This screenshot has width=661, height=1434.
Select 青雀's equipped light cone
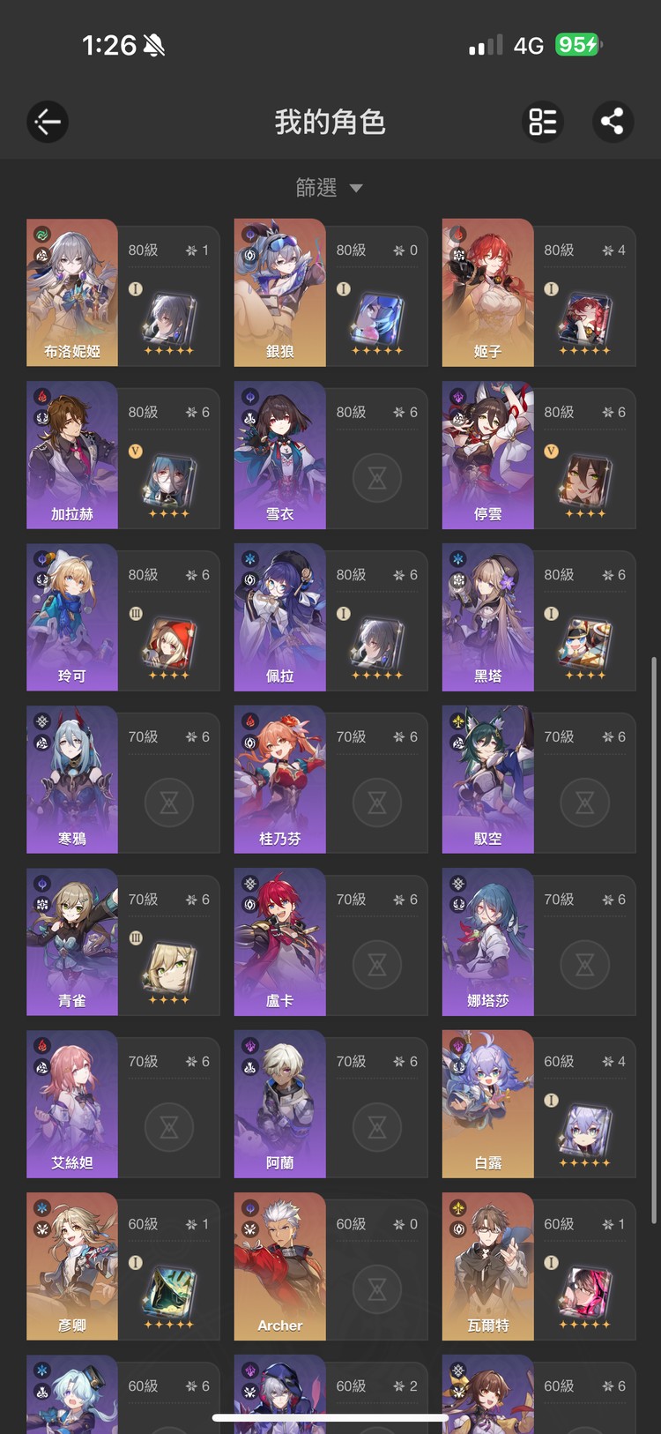pyautogui.click(x=168, y=967)
